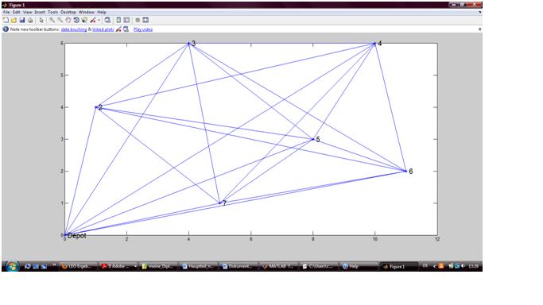The image size is (543, 305).
Task: Open the Tools menu
Action: 52,12
